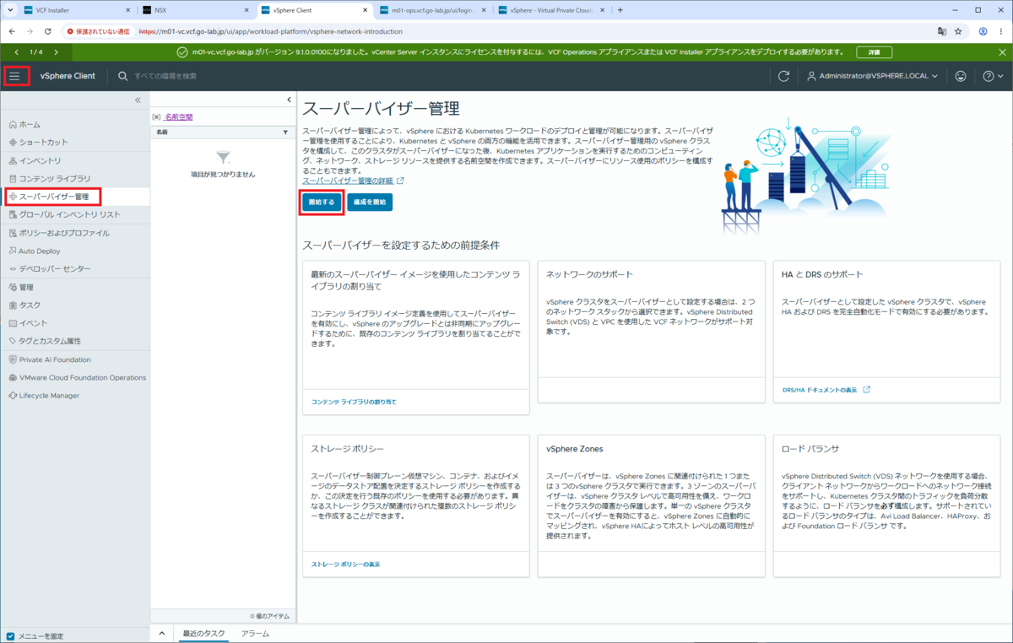Switch to m01-ops.vcf.go-lab.jp browser tab

[x=432, y=10]
